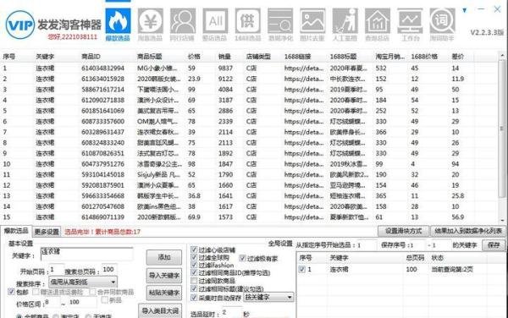This screenshot has height=318, width=508.
Task: Open the small blue triangle menu near minimize
Action: tap(465, 10)
